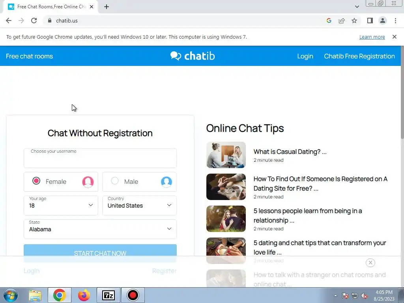Open the network status tray icon
This screenshot has width=404, height=303.
355,296
